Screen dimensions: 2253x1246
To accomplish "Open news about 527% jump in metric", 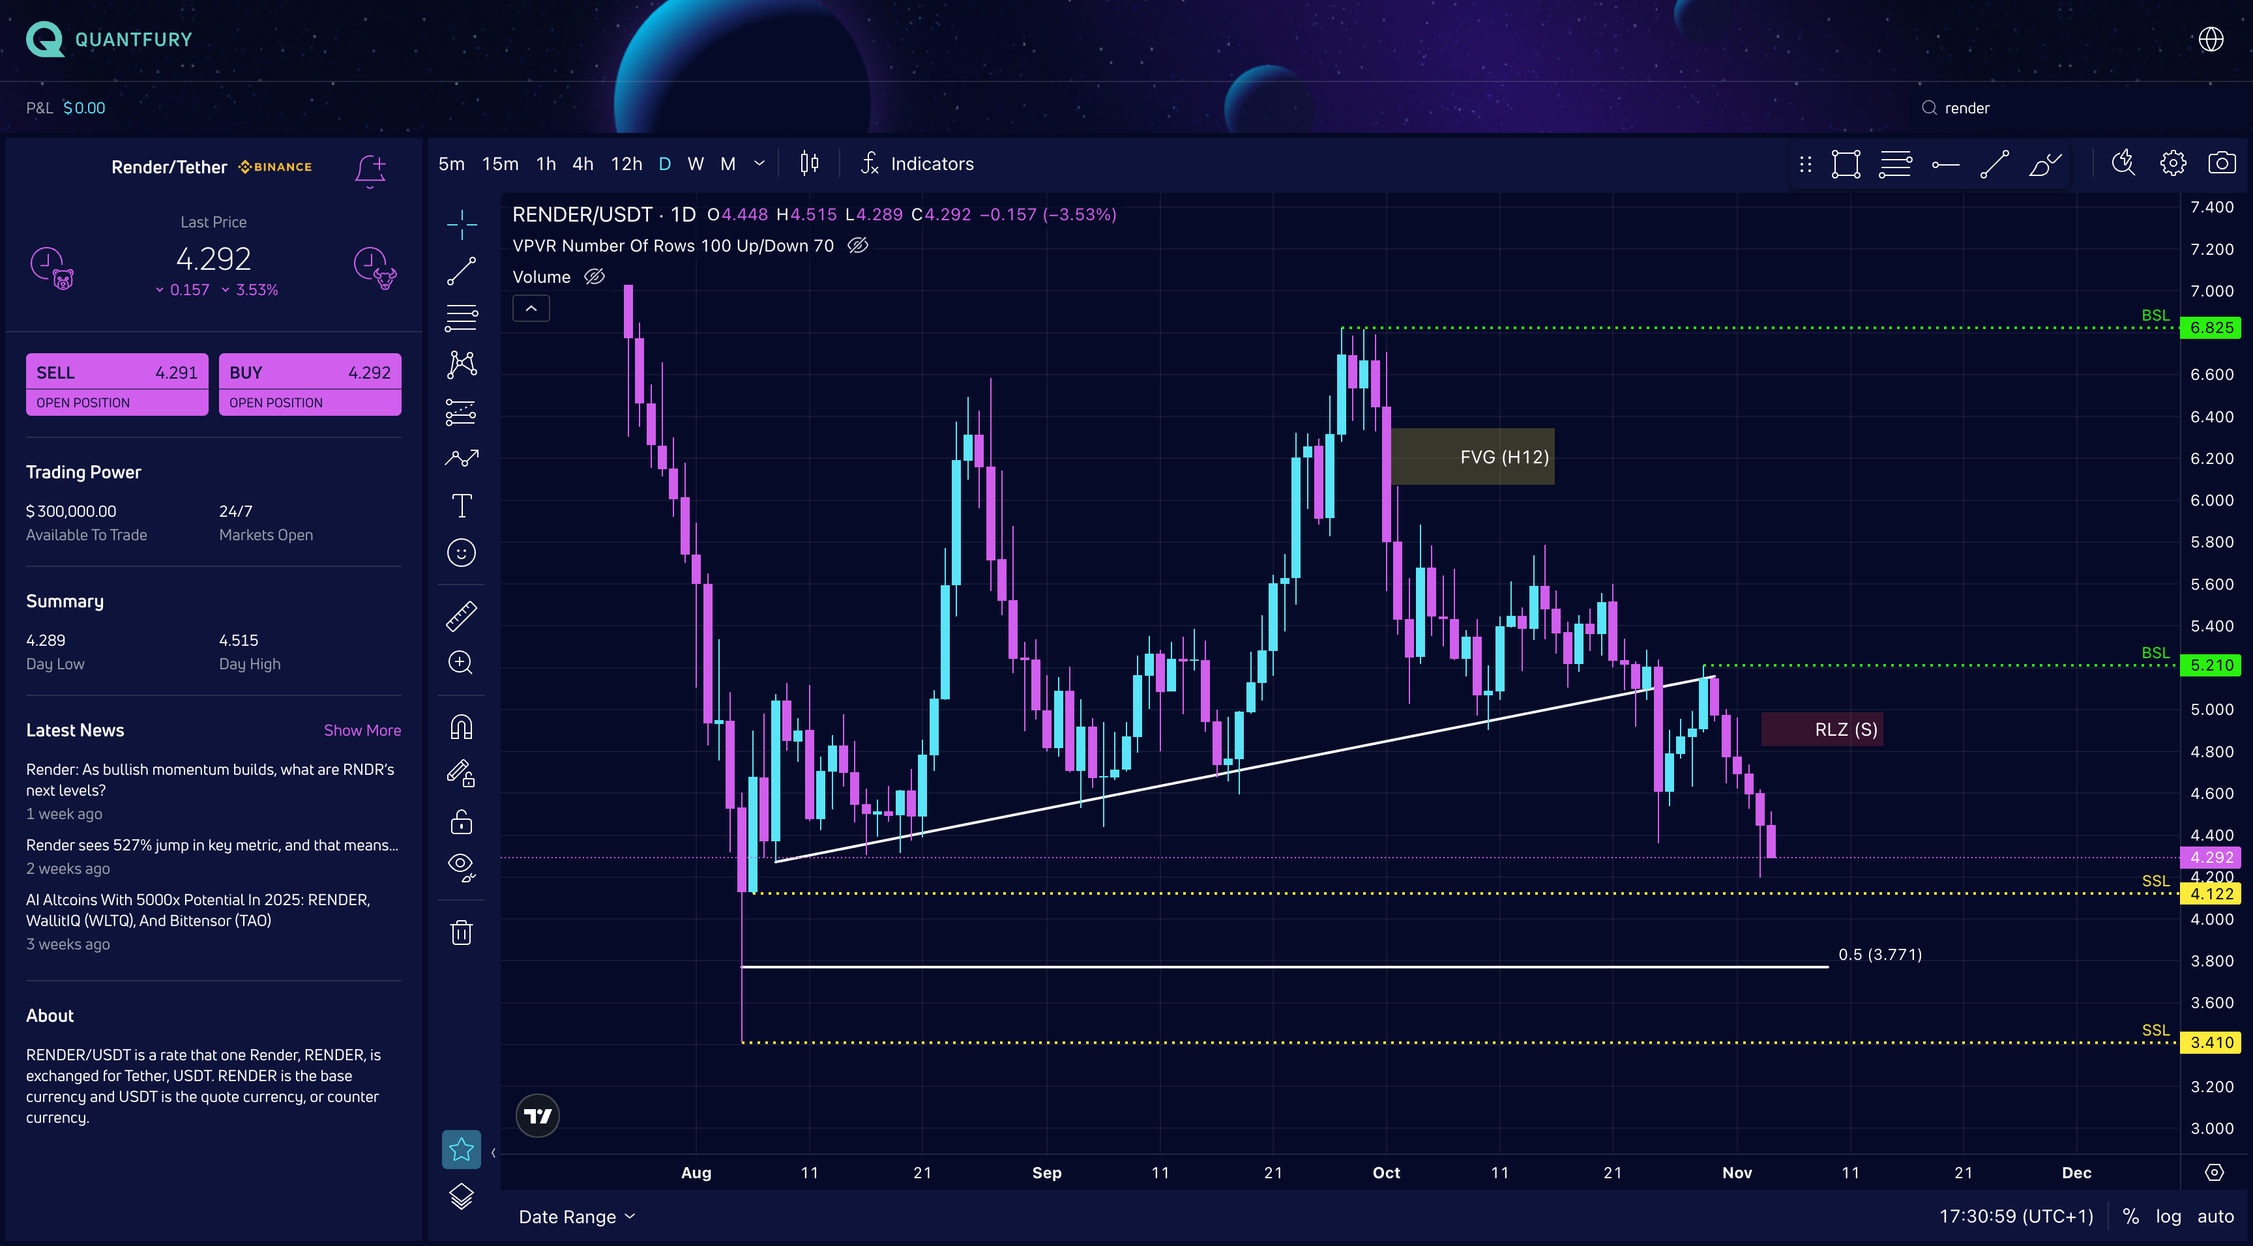I will (212, 845).
